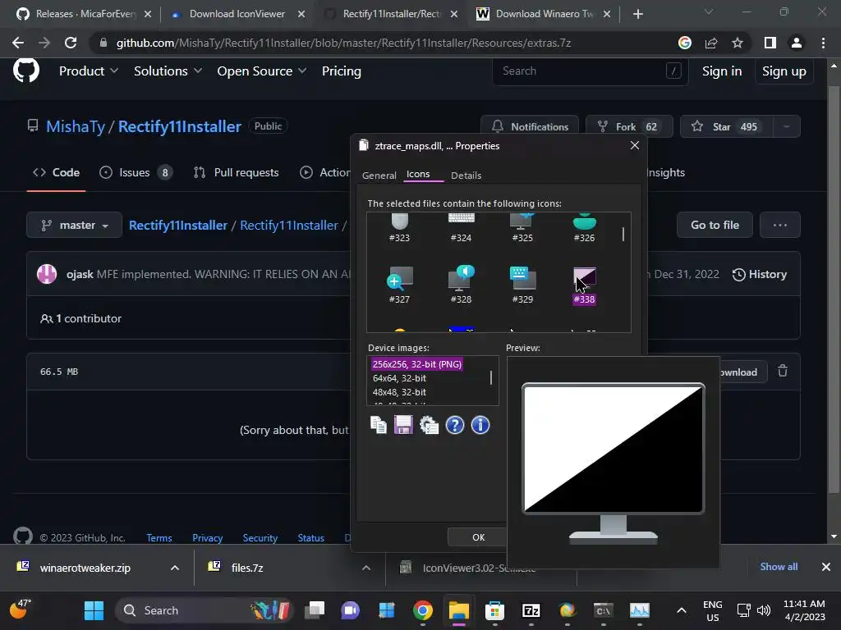Select icon #327 in the icons list

(x=400, y=285)
